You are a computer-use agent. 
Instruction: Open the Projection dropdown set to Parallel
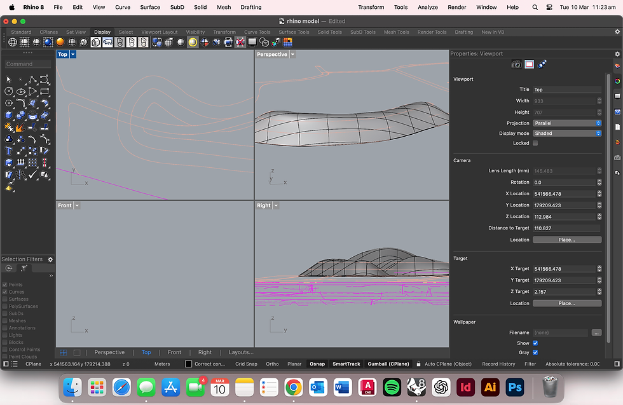coord(567,123)
